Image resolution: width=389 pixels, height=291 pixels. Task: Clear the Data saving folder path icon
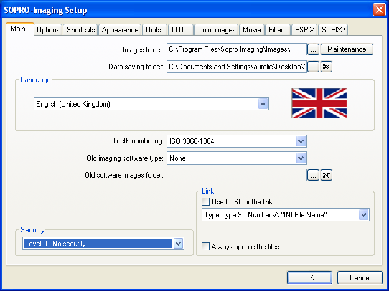point(326,67)
